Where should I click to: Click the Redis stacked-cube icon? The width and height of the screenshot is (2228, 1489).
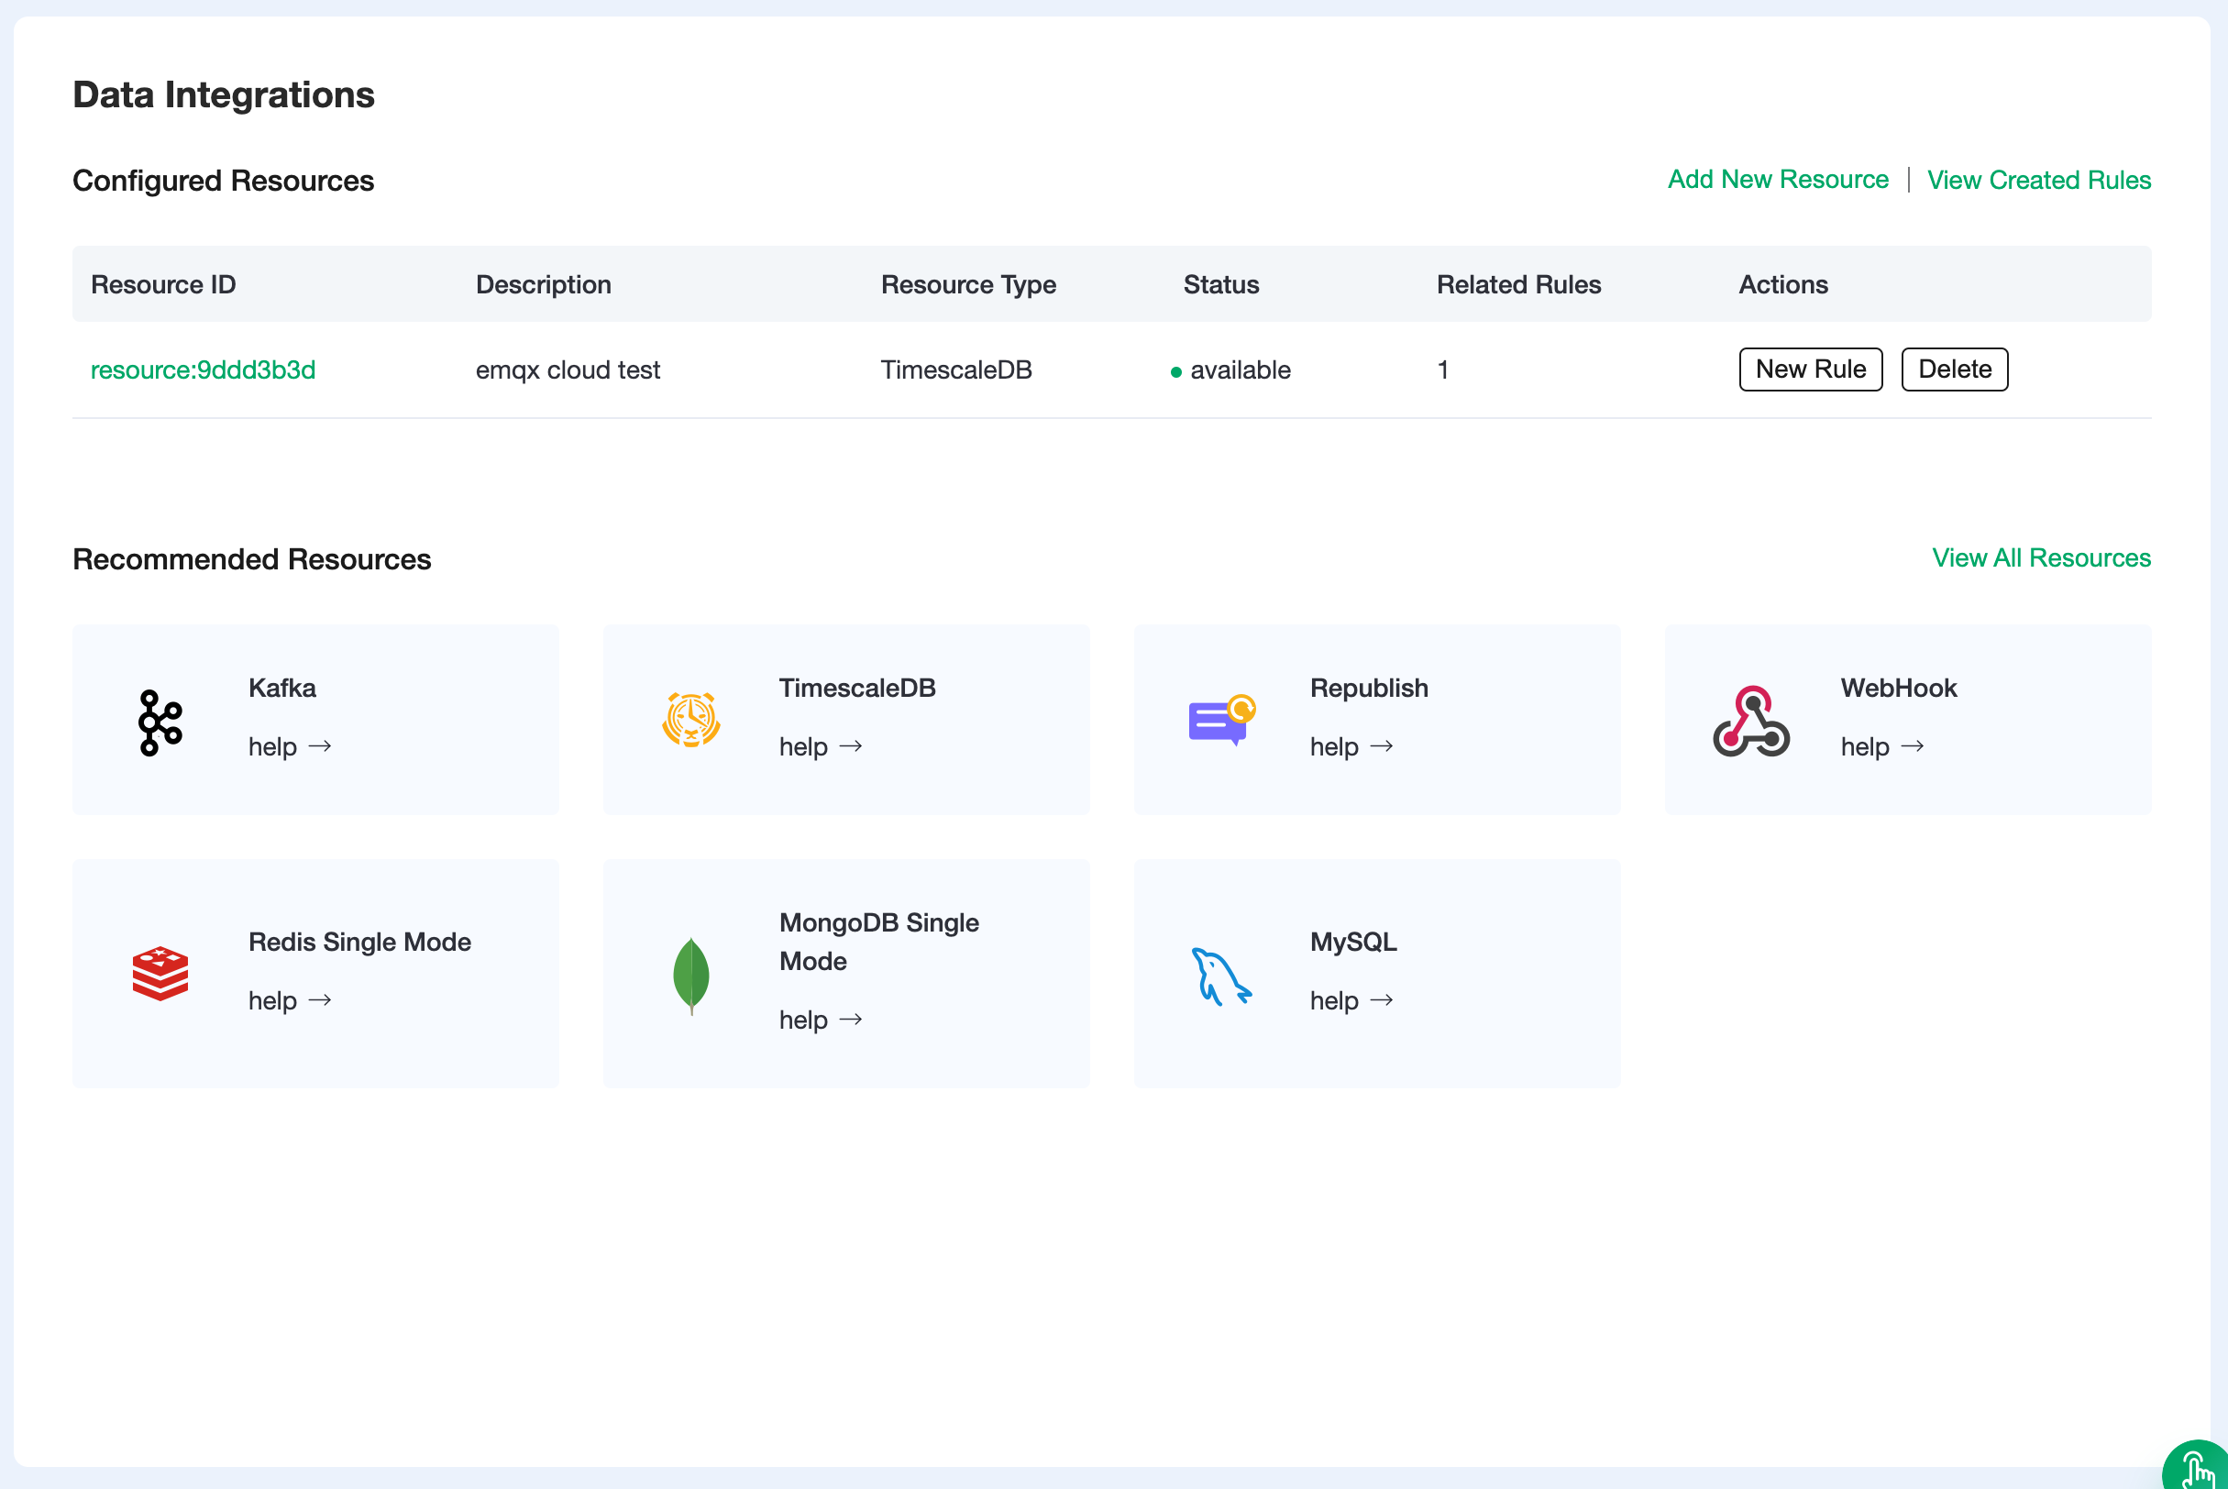point(160,974)
